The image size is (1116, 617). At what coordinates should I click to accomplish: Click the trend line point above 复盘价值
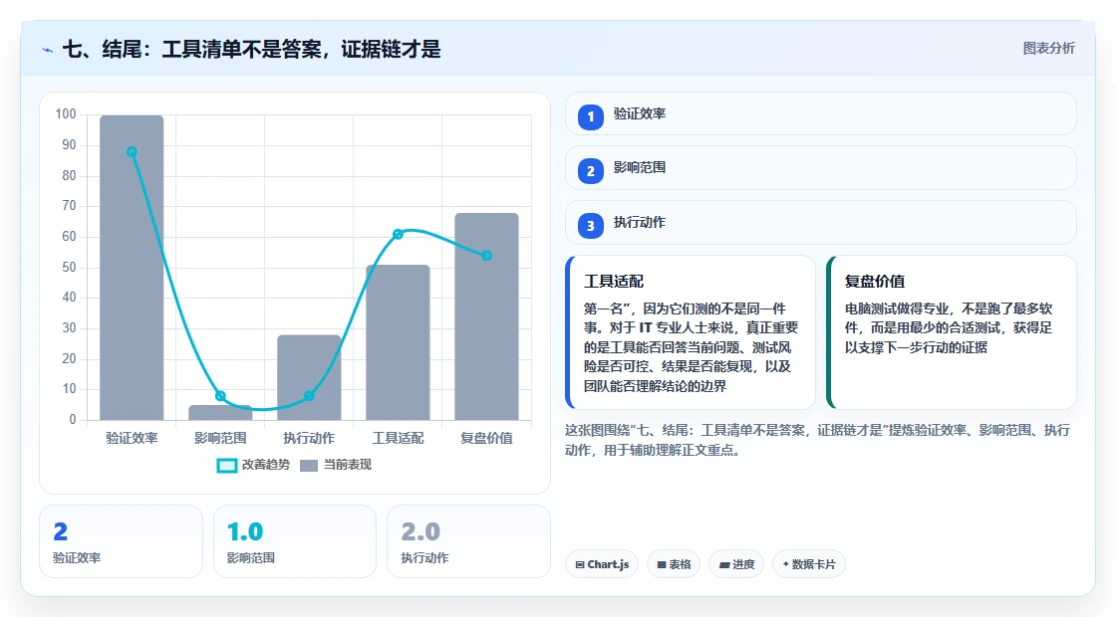coord(487,255)
